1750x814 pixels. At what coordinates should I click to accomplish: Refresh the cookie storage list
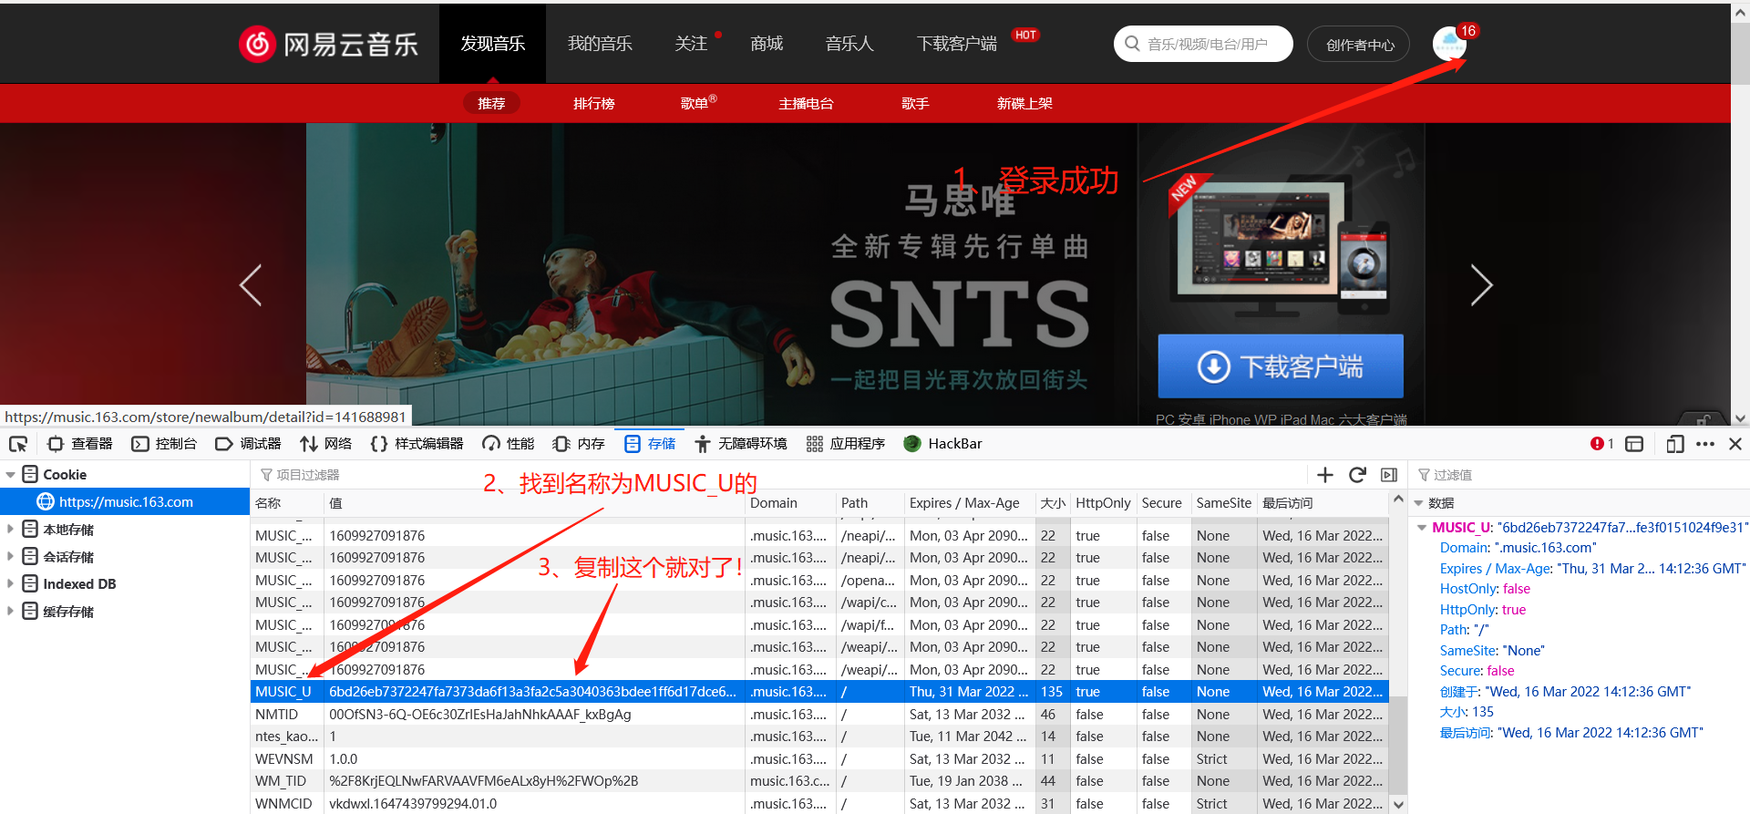1357,475
